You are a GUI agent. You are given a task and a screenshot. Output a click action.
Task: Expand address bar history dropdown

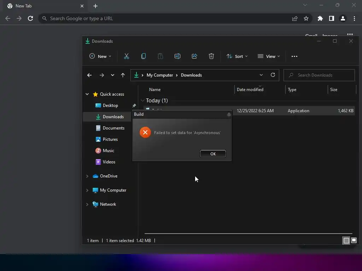[x=261, y=75]
